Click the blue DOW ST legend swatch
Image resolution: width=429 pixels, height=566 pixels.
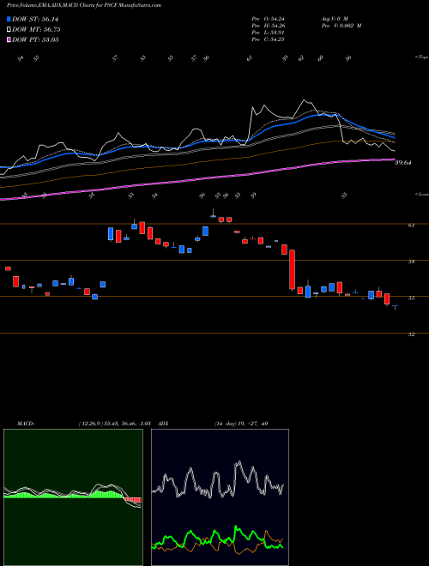pyautogui.click(x=9, y=20)
